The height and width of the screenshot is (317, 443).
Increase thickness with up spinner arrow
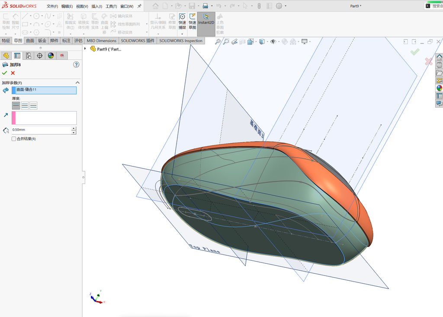pos(74,128)
